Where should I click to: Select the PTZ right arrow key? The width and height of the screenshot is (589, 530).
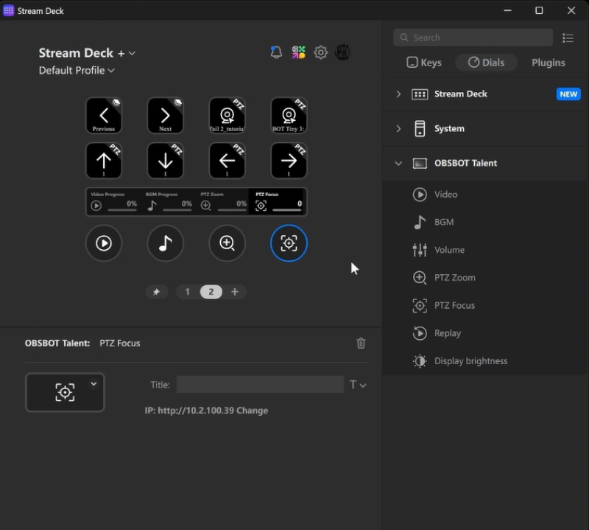[x=289, y=161]
